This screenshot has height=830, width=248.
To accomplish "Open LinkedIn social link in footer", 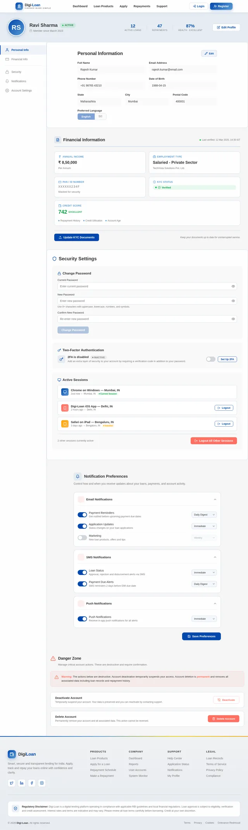I will (x=22, y=783).
